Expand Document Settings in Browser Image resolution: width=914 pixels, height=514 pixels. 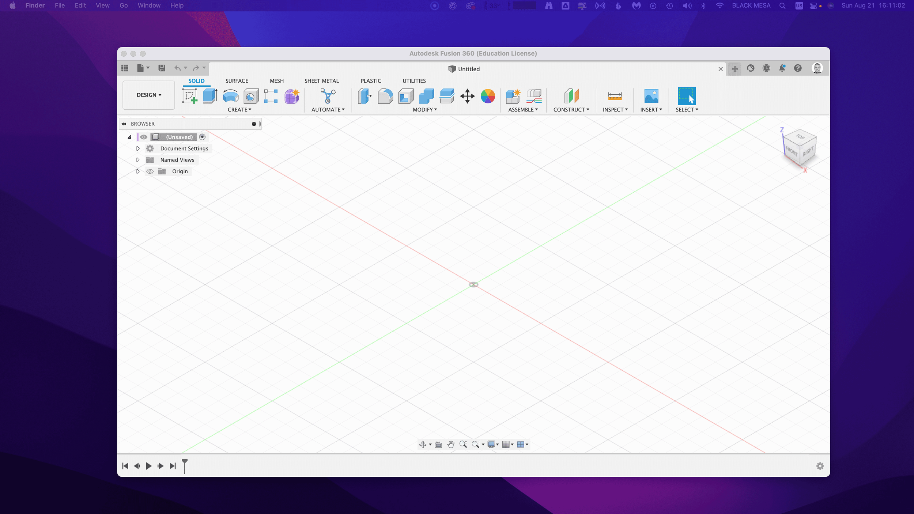[x=138, y=148]
